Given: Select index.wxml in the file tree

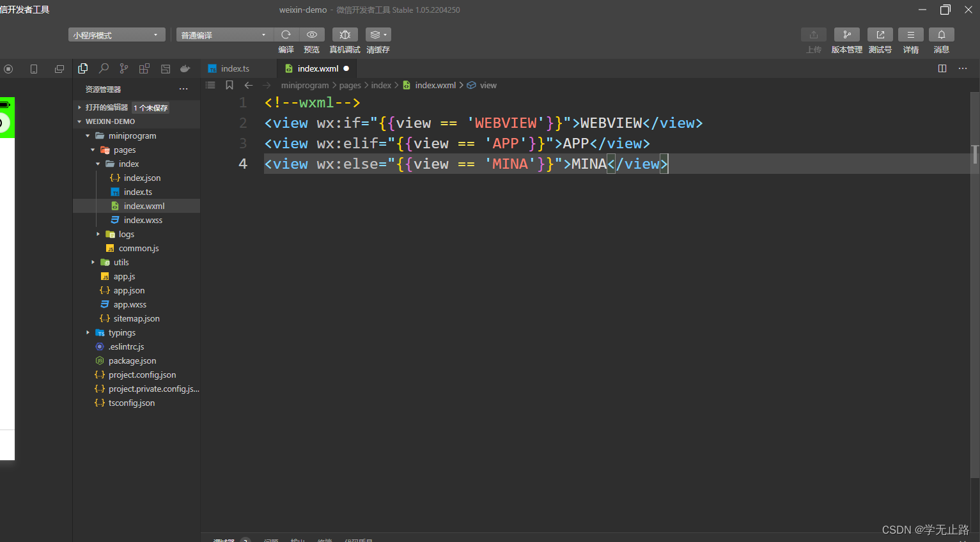Looking at the screenshot, I should tap(136, 206).
